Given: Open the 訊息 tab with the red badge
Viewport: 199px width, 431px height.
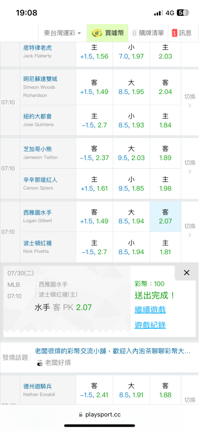Looking at the screenshot, I should pyautogui.click(x=182, y=33).
